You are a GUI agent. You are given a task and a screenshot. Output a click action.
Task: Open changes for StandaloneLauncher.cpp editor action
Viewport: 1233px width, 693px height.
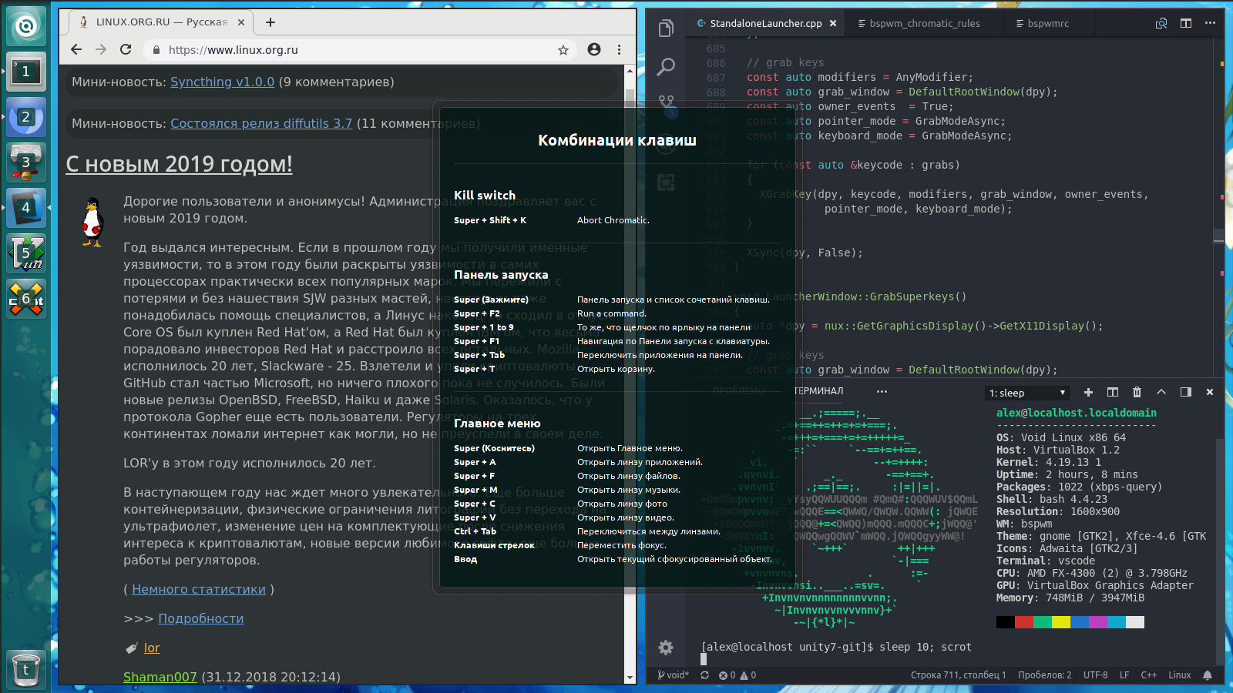pyautogui.click(x=1161, y=23)
